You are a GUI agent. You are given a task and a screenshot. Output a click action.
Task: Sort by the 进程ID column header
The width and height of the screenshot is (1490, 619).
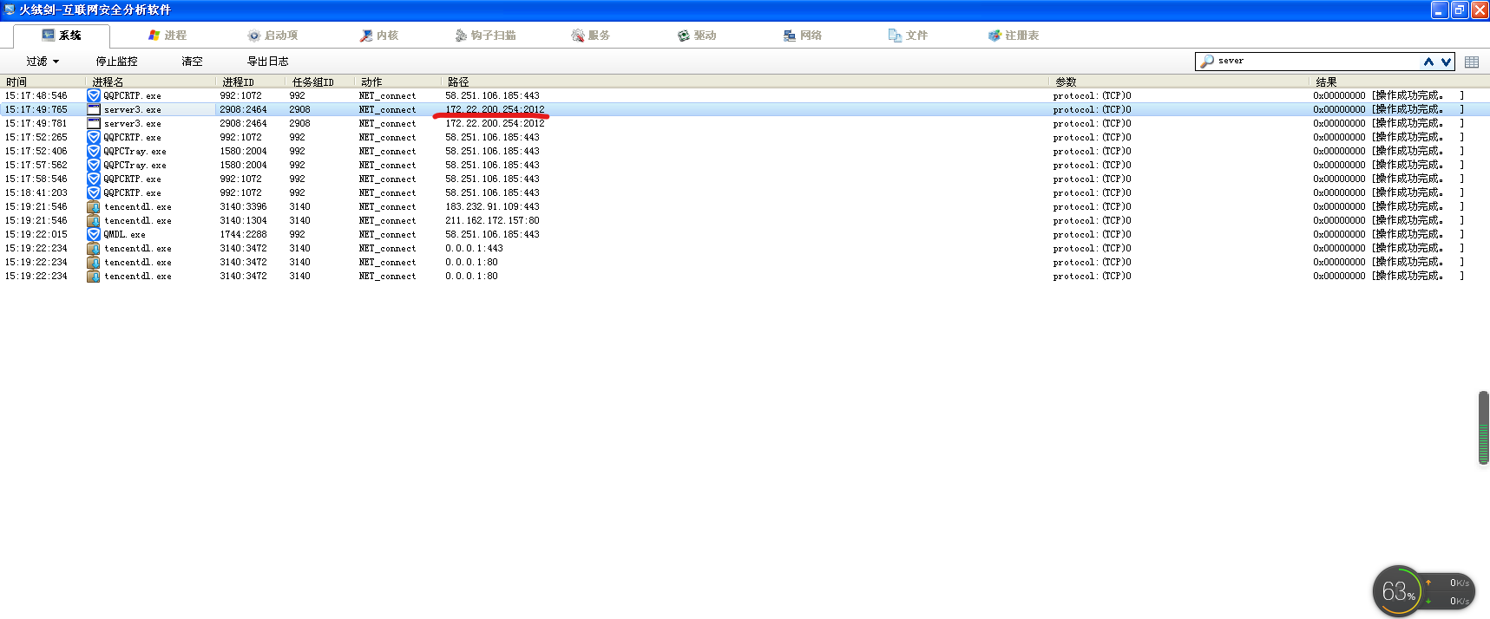point(251,81)
